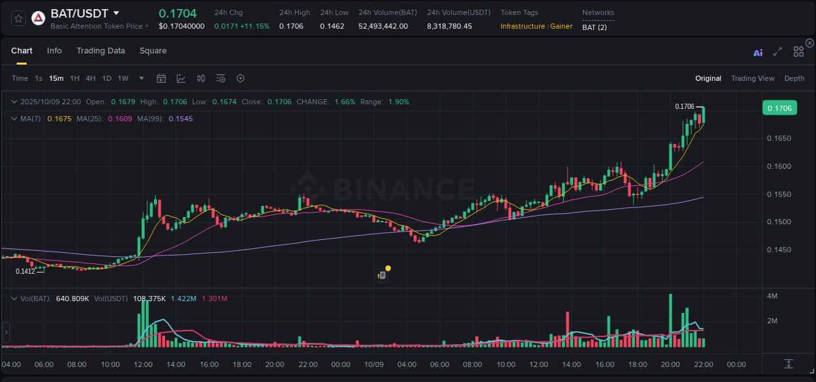This screenshot has width=816, height=382.
Task: Switch chart to Trading View mode
Action: [753, 78]
